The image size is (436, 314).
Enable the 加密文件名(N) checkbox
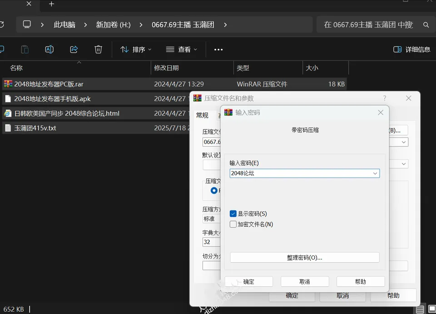click(233, 224)
